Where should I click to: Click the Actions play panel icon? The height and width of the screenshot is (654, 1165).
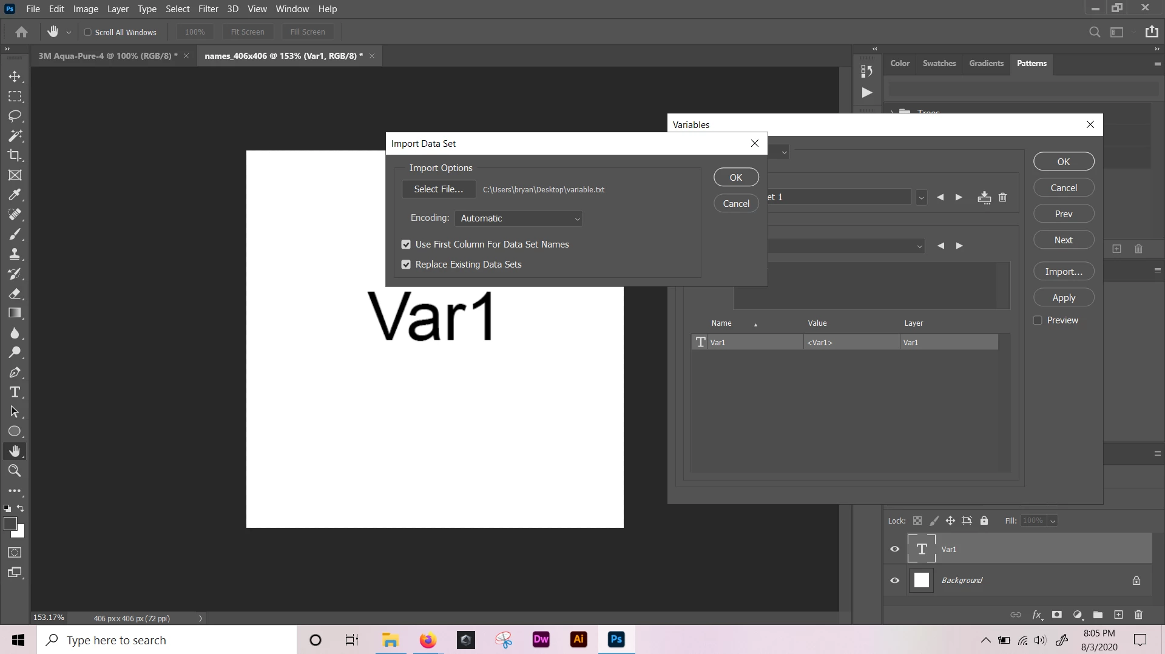coord(866,93)
